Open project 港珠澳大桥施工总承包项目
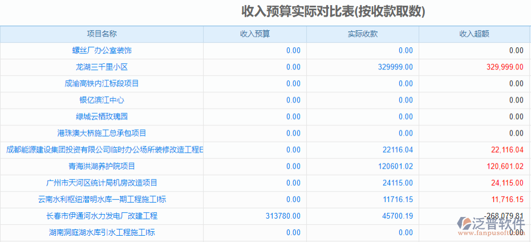 [x=102, y=133]
